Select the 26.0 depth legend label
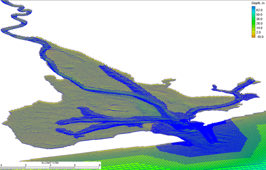Viewport: 266px width, 170px height. (x=259, y=24)
